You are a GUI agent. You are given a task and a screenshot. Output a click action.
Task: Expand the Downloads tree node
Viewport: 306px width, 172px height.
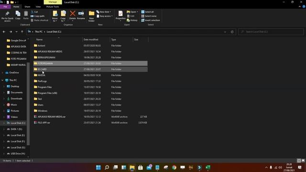pos(4,99)
